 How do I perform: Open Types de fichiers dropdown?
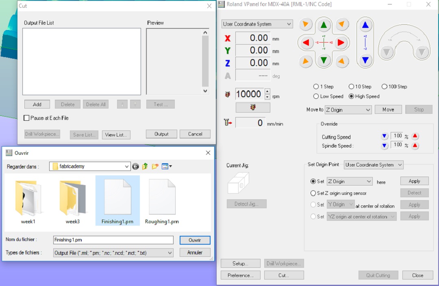click(x=113, y=253)
